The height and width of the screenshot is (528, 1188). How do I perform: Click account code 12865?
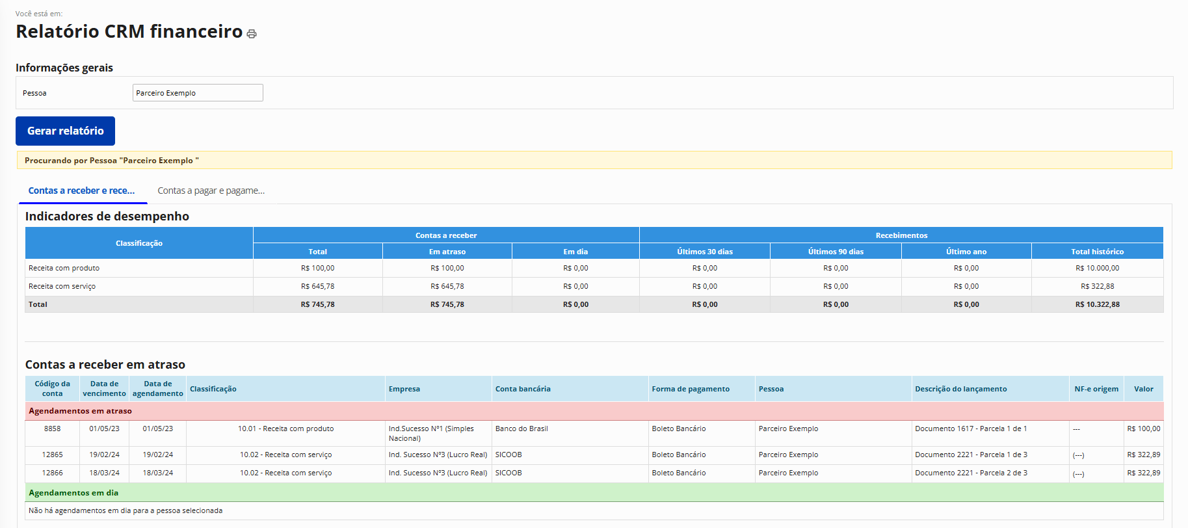(52, 455)
